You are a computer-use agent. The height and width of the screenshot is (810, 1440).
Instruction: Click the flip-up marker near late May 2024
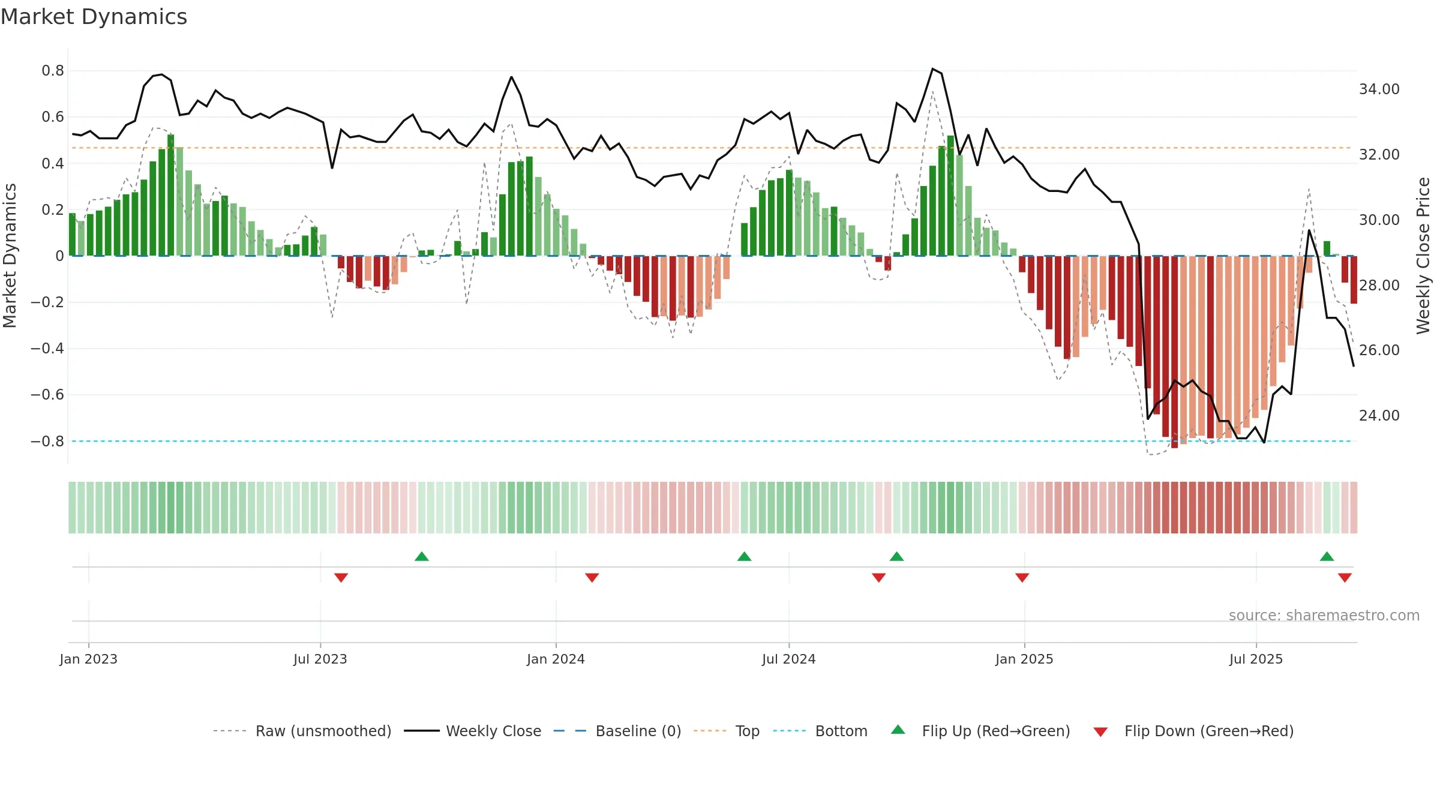click(x=744, y=556)
